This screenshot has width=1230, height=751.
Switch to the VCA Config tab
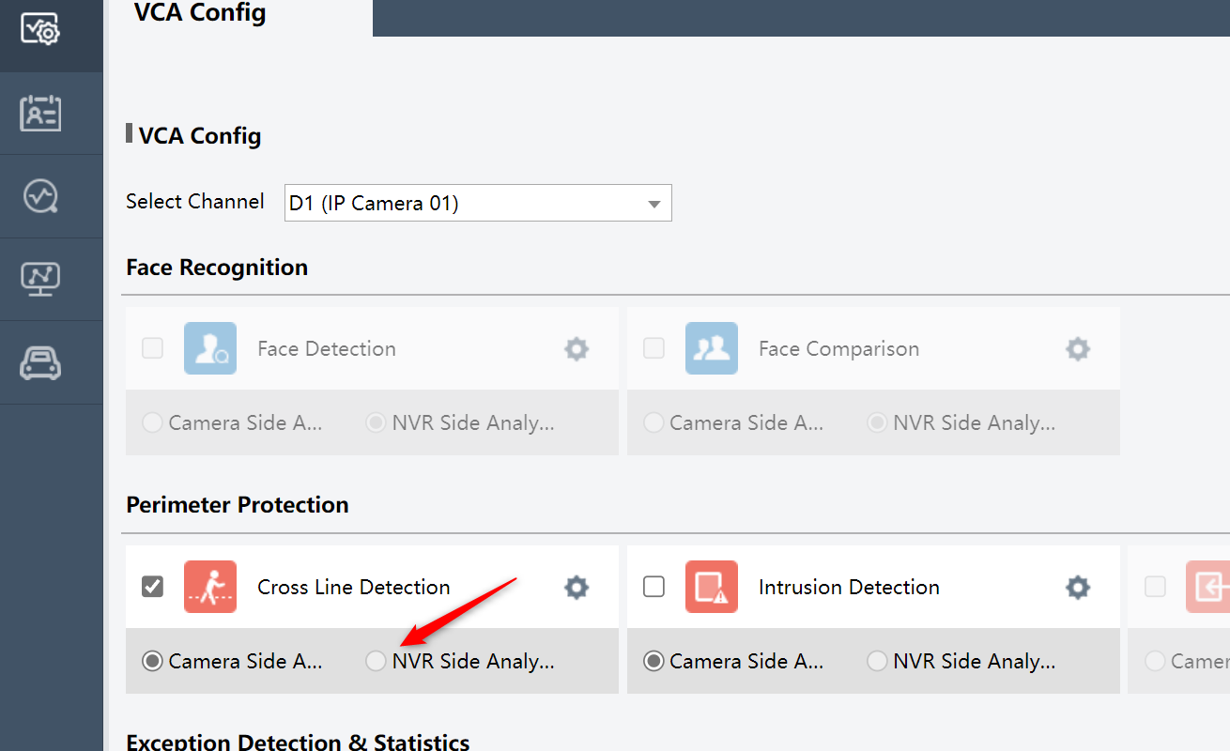[x=199, y=13]
